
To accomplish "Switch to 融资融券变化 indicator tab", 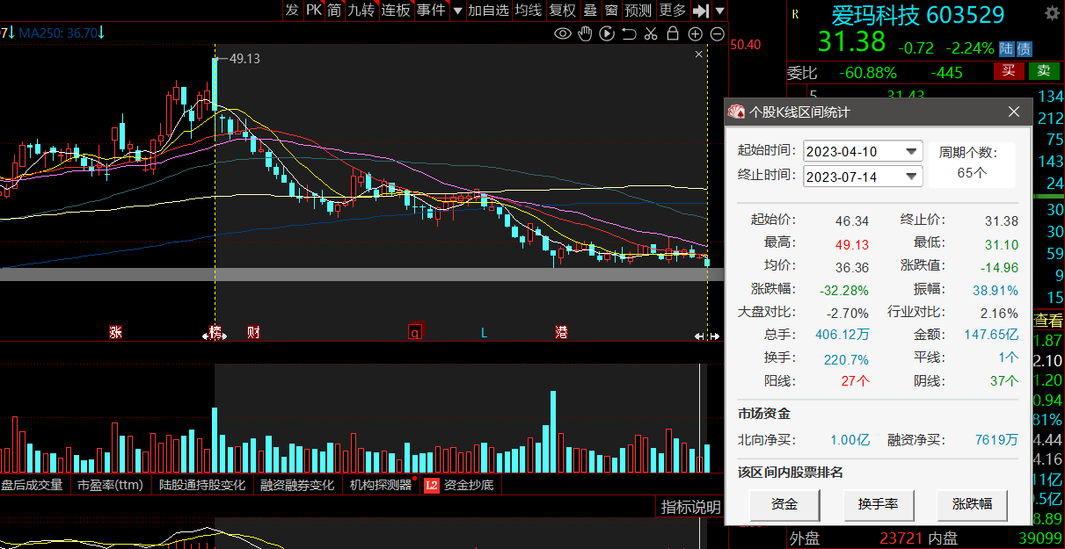I will coord(296,484).
